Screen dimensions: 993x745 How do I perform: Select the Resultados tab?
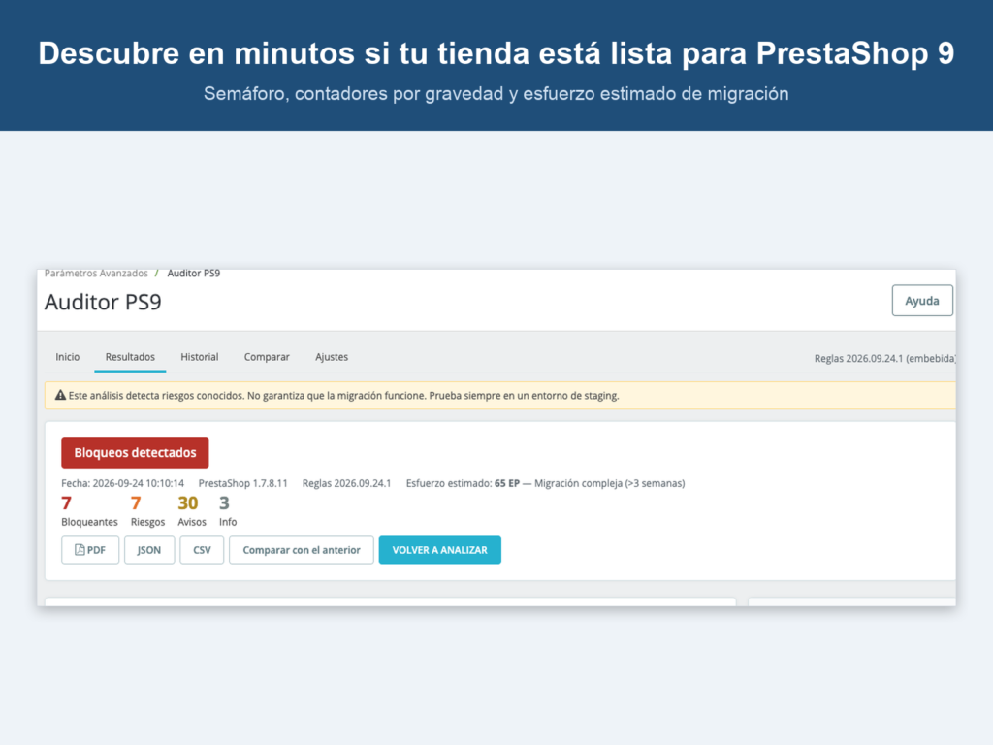click(x=130, y=357)
